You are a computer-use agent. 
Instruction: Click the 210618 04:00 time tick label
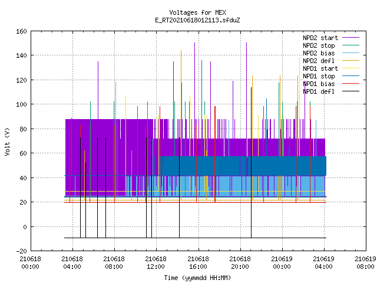tap(72, 263)
